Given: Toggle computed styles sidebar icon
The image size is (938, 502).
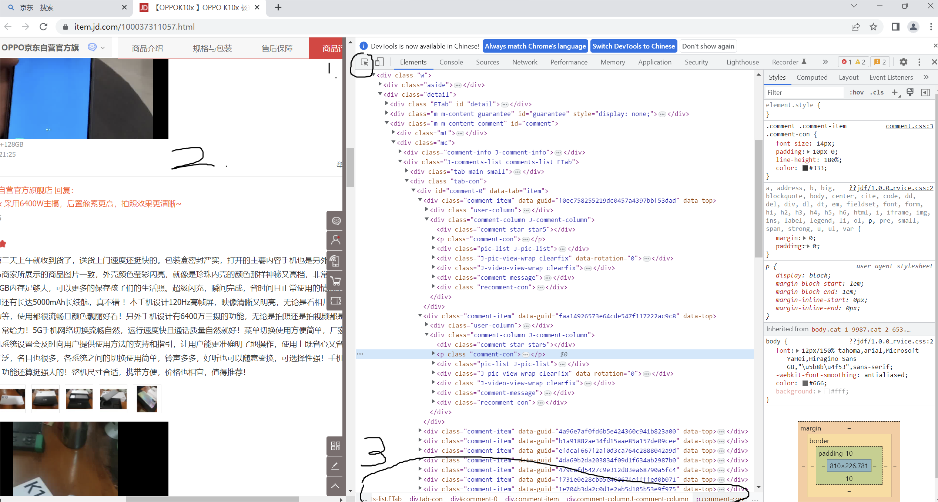Looking at the screenshot, I should [925, 92].
